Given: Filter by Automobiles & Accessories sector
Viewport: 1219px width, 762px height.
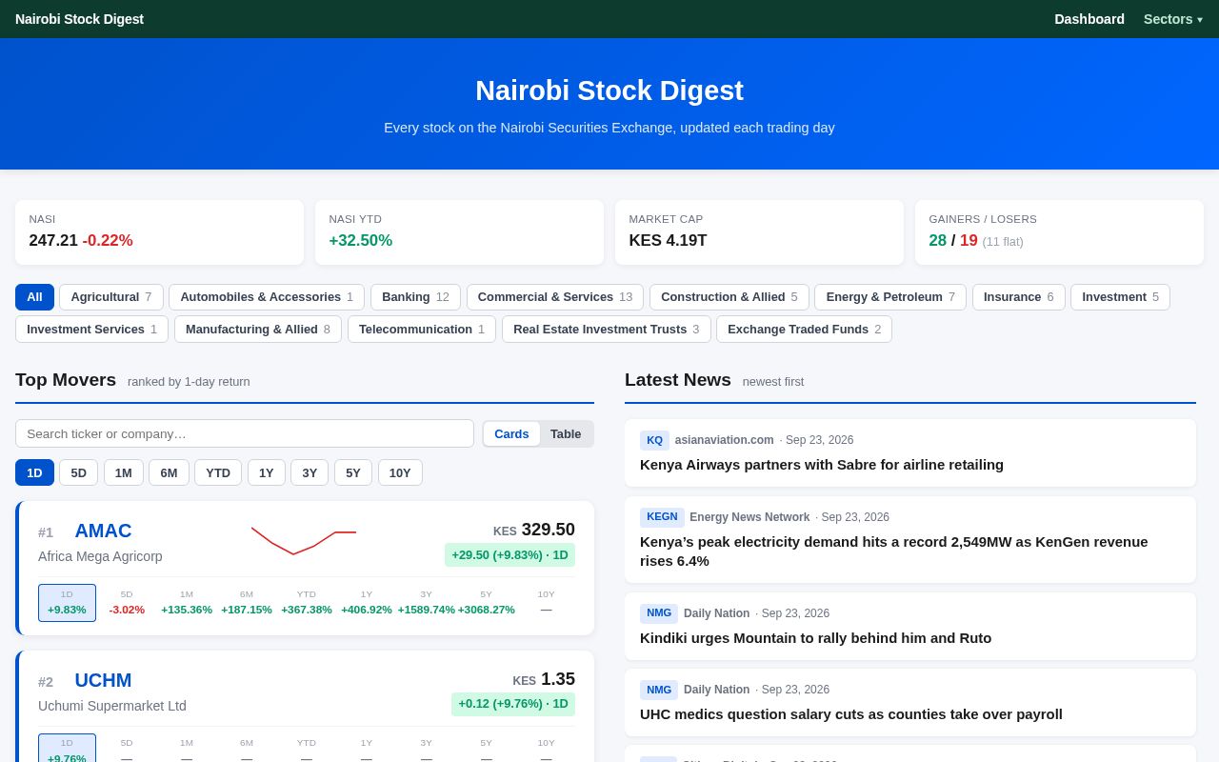Looking at the screenshot, I should [267, 297].
